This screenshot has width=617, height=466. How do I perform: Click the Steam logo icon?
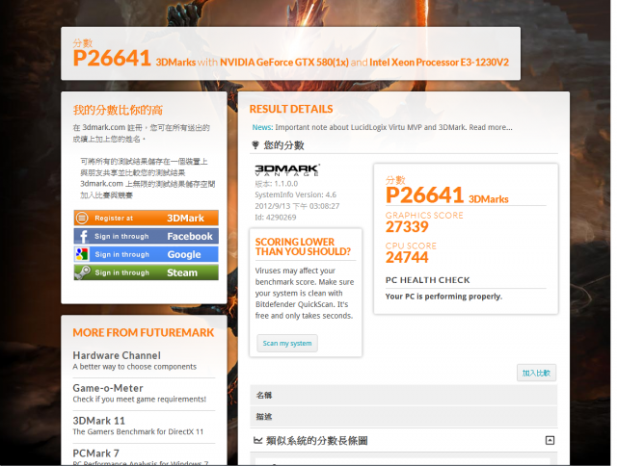pos(83,272)
